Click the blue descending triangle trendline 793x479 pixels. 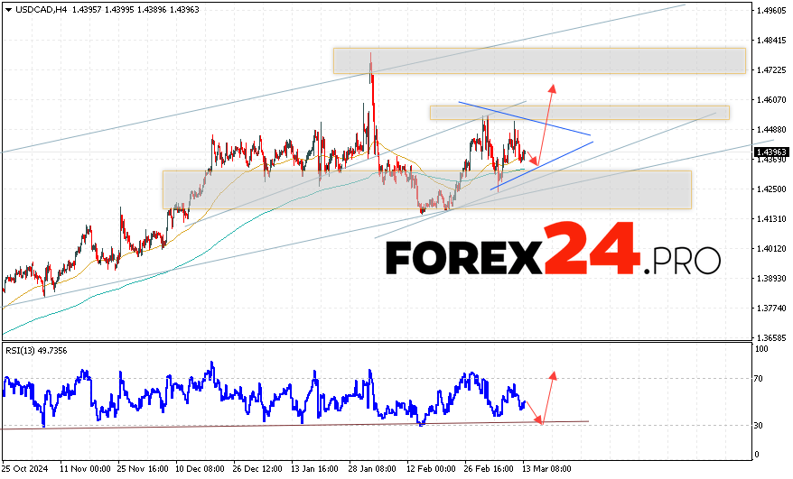pyautogui.click(x=524, y=116)
